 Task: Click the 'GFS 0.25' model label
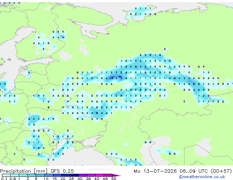(62, 171)
